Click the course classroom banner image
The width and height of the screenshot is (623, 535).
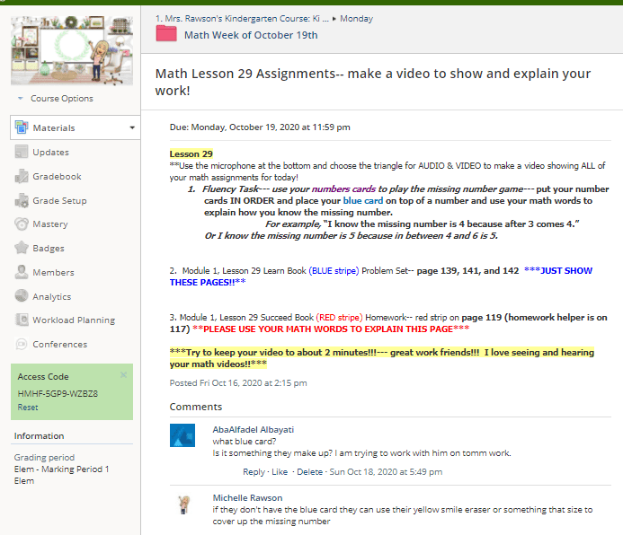coord(72,50)
